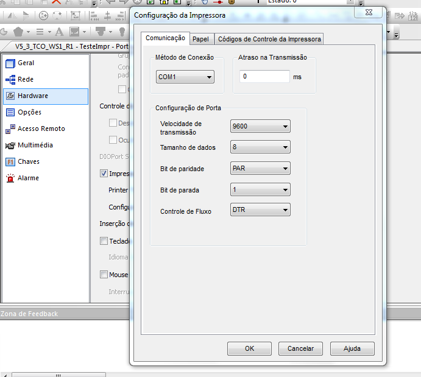Select the Chaves F1 icon

click(10, 161)
